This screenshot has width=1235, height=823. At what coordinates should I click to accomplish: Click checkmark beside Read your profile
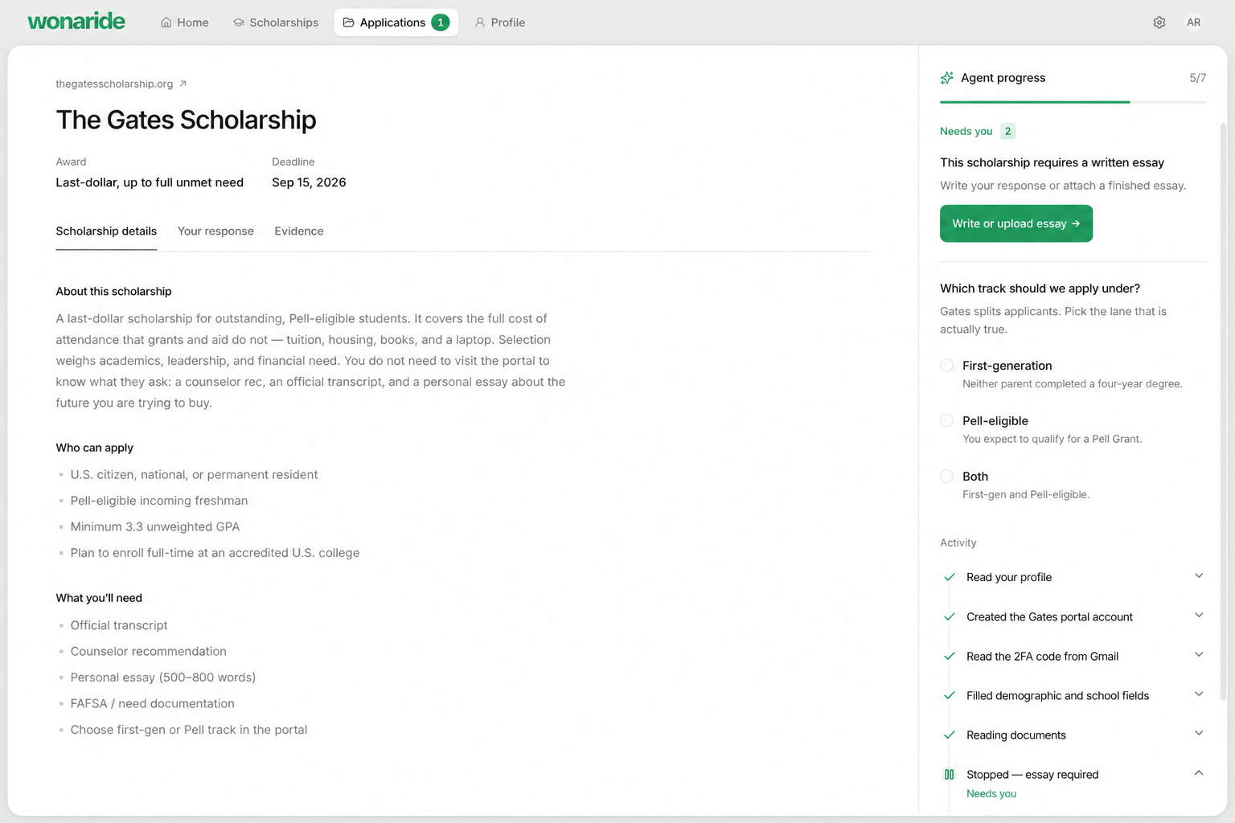950,577
